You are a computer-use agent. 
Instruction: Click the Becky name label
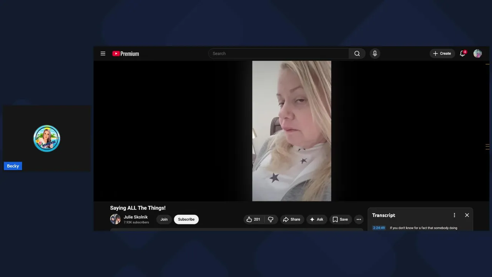(13, 166)
